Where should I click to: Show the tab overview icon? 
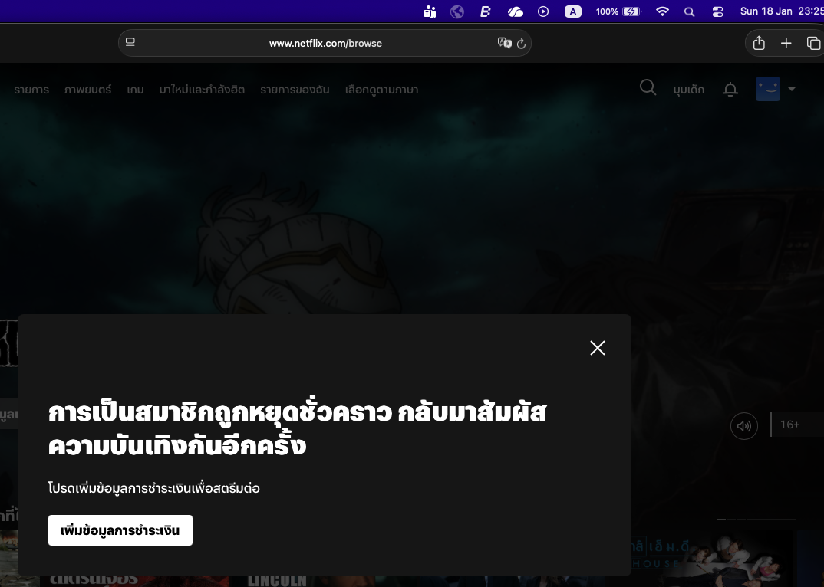pyautogui.click(x=813, y=43)
